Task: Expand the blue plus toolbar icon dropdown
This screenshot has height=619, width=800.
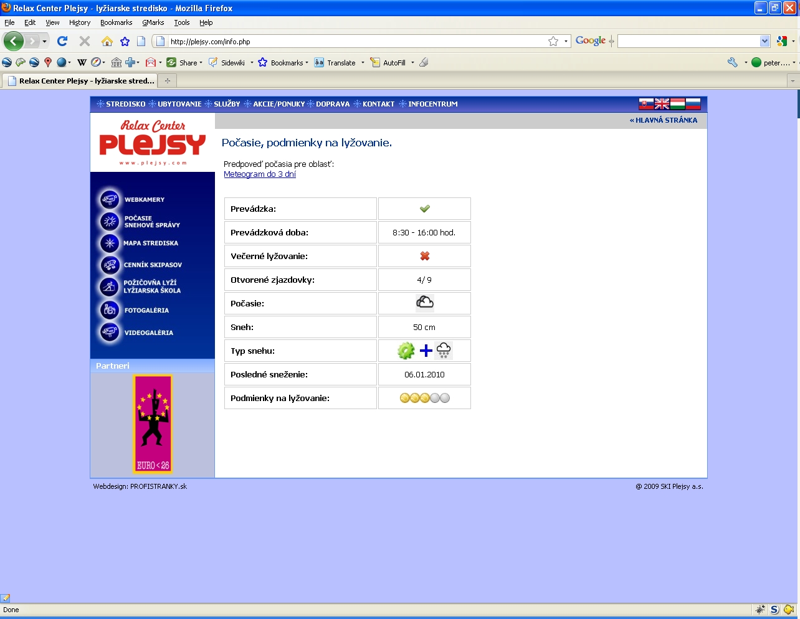Action: pos(139,63)
